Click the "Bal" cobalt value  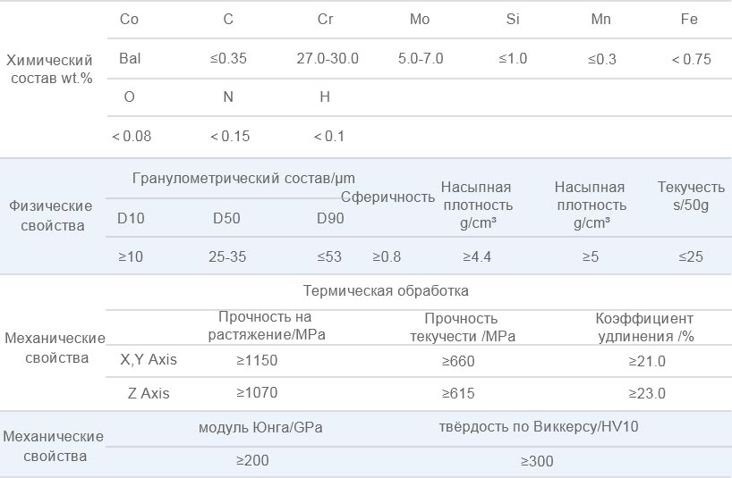point(130,59)
